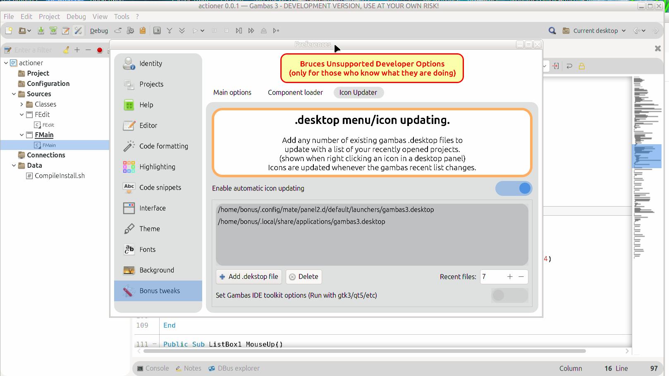Switch to the Component loader tab

coord(295,93)
